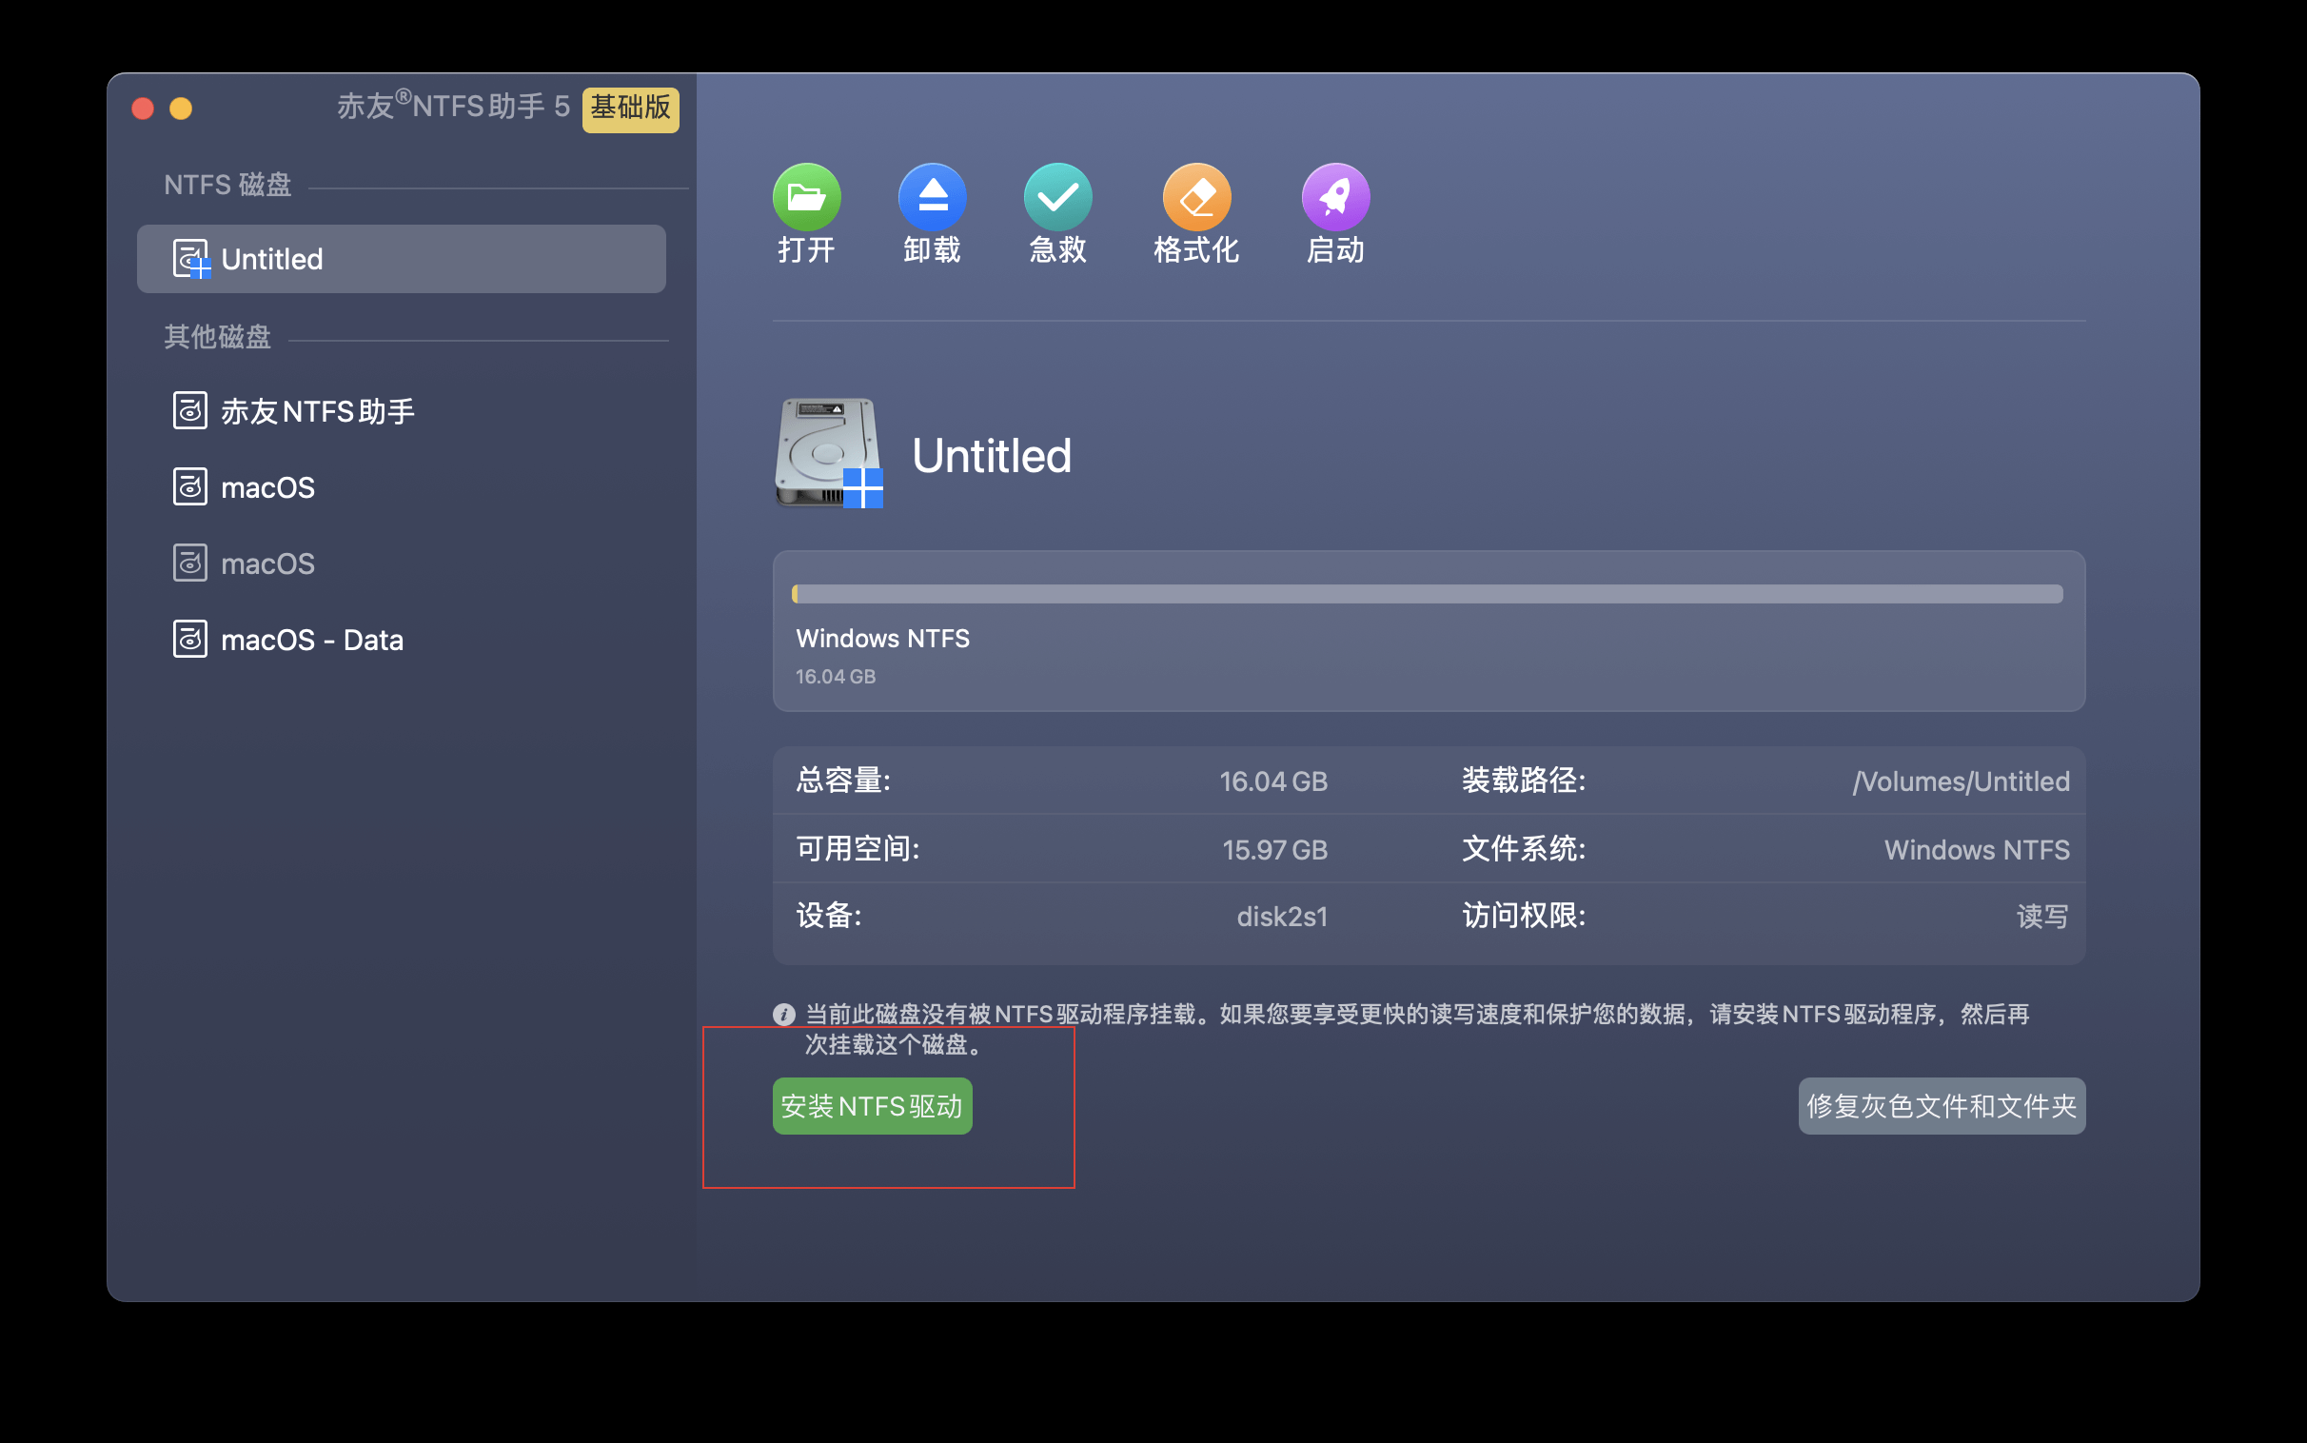Open the disk with the 打开 icon
The height and width of the screenshot is (1443, 2307).
click(806, 196)
